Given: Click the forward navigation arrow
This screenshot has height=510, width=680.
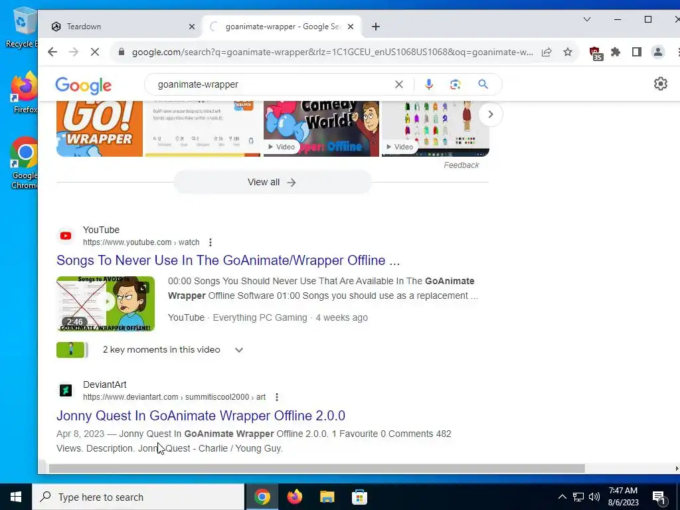Looking at the screenshot, I should [74, 52].
